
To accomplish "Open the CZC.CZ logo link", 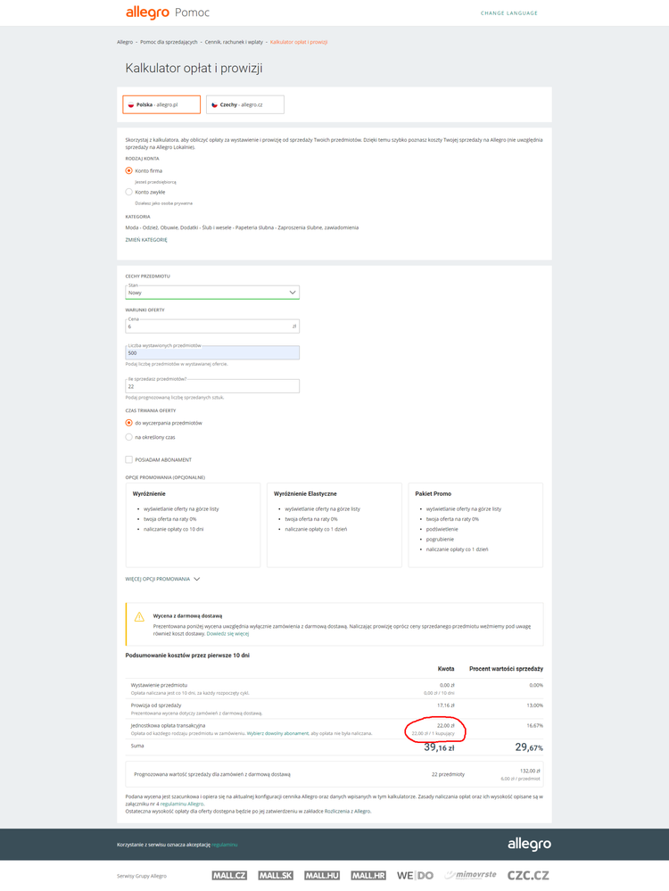I will 528,876.
